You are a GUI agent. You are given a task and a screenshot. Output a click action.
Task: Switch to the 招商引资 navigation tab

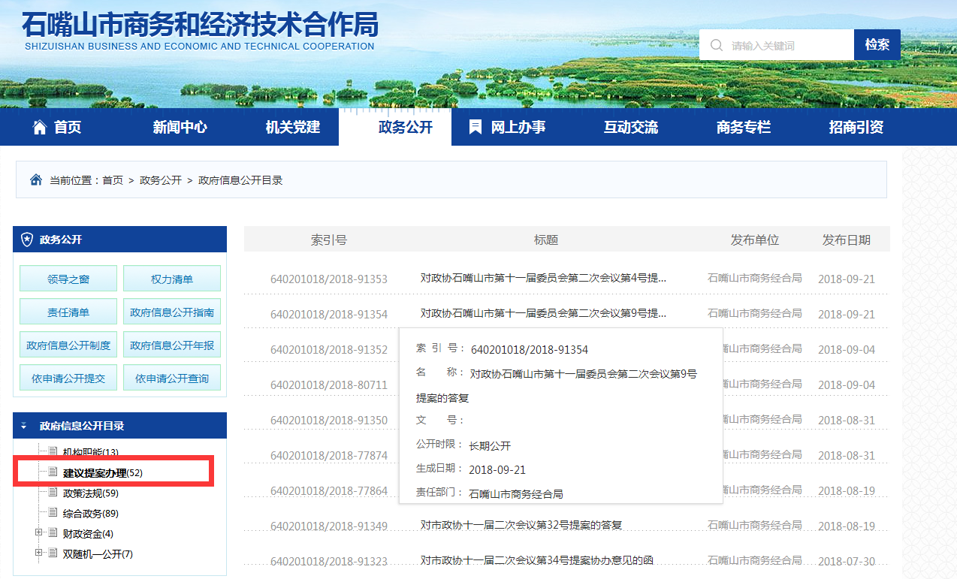856,127
